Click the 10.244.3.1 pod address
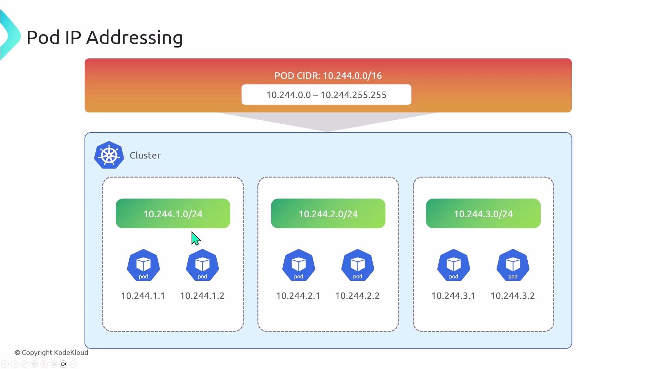This screenshot has width=657, height=369. [x=453, y=296]
